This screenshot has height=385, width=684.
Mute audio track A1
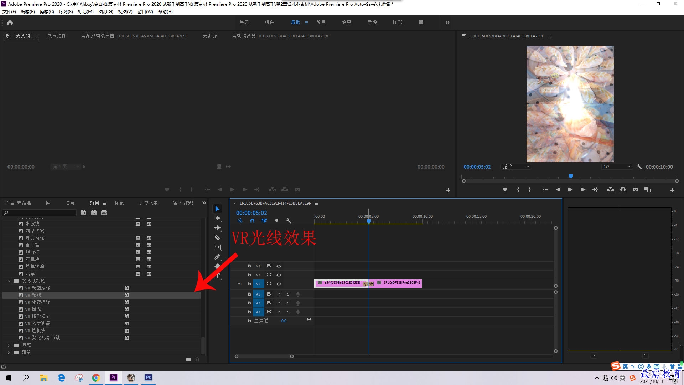click(279, 294)
